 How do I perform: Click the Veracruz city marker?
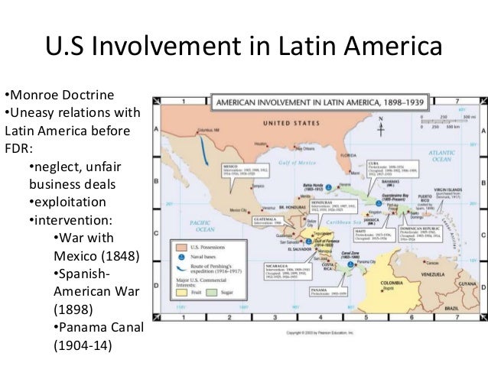click(261, 209)
